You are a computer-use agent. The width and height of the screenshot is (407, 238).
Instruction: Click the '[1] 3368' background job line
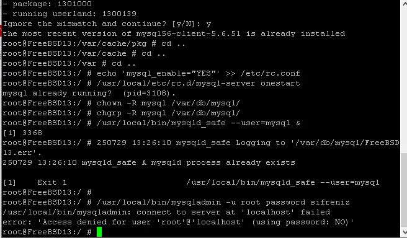point(22,133)
